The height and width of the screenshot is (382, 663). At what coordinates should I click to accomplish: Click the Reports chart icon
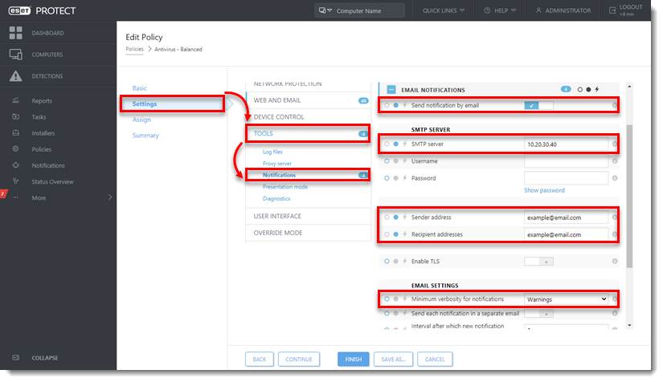click(x=15, y=100)
